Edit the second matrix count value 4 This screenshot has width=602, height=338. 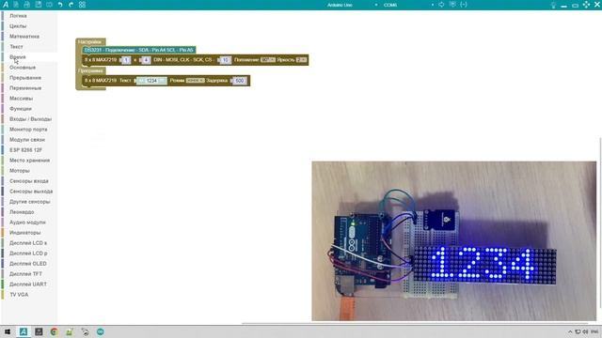pyautogui.click(x=146, y=60)
